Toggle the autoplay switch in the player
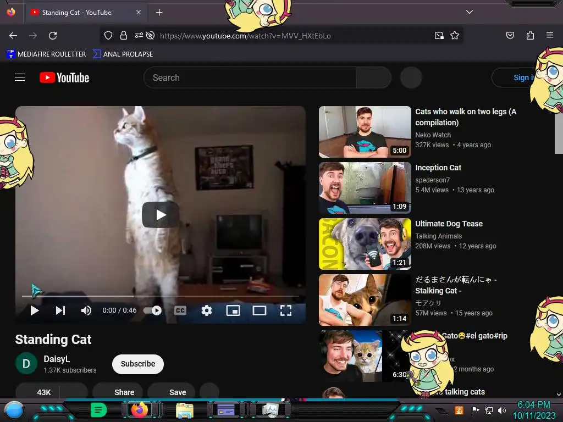Screen dimensions: 563x422 coord(153,310)
